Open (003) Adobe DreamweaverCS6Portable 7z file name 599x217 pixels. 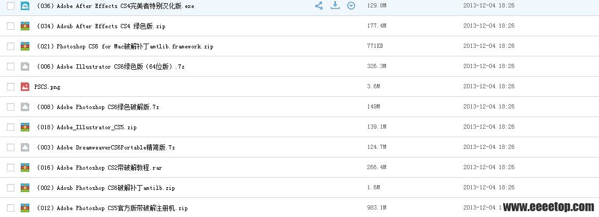coord(105,147)
